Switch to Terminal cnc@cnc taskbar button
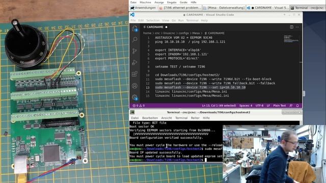 307,8
